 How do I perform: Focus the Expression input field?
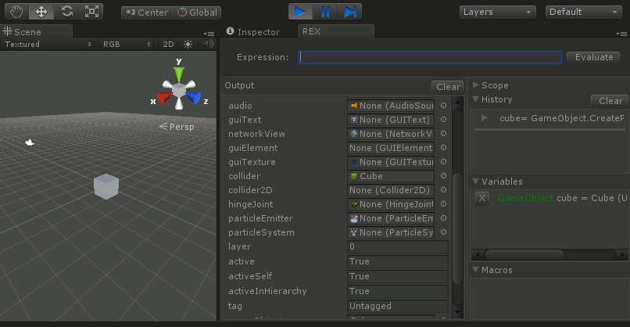coord(429,58)
